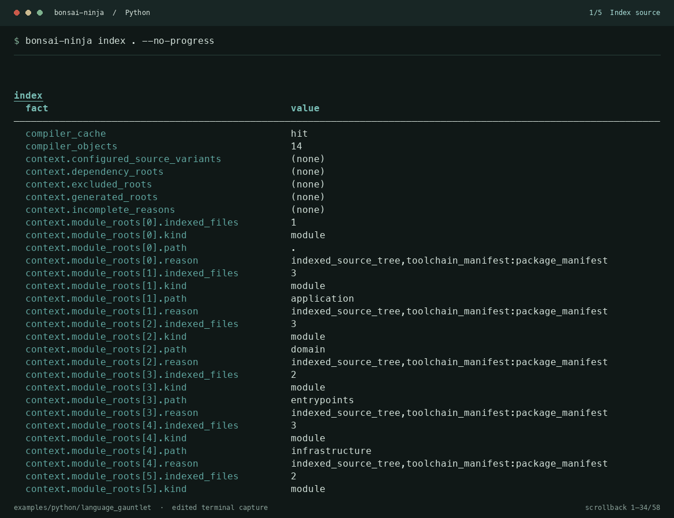Select the compiler_cache fact row
Screen dimensions: 674x518
coord(66,134)
